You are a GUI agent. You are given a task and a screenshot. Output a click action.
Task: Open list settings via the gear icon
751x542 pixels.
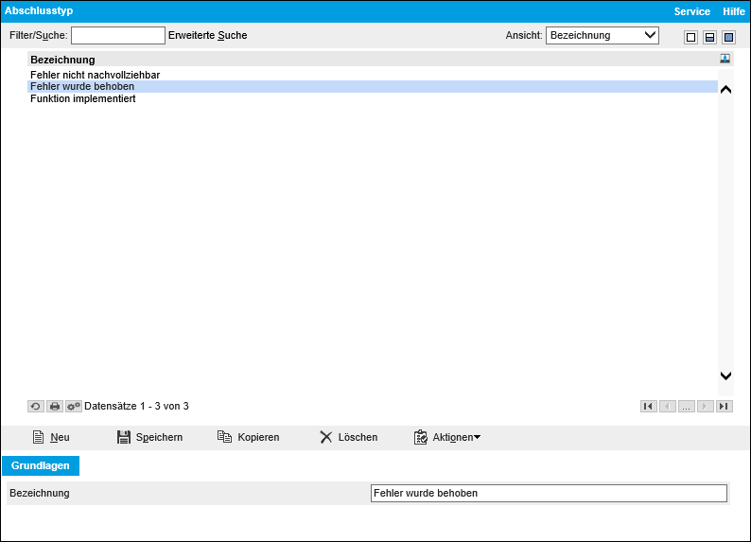click(74, 406)
